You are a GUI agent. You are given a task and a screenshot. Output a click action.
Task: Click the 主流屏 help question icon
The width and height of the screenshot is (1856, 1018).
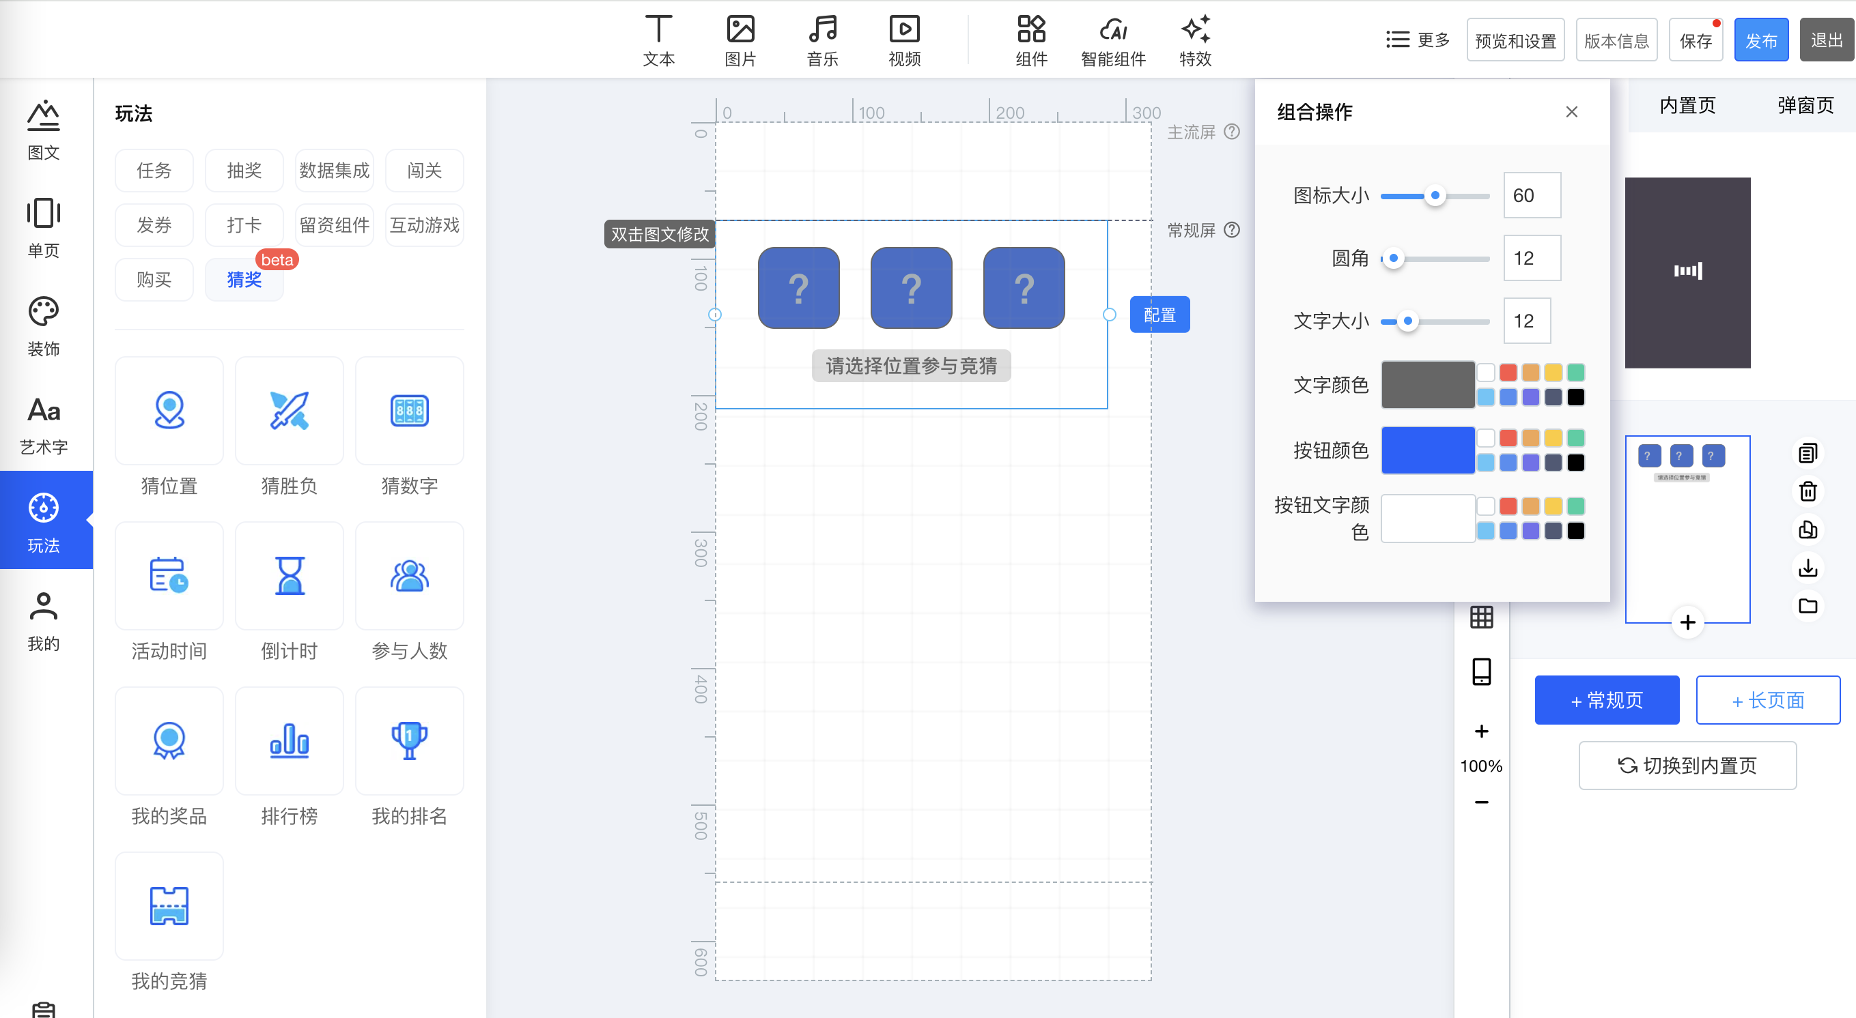click(x=1232, y=132)
